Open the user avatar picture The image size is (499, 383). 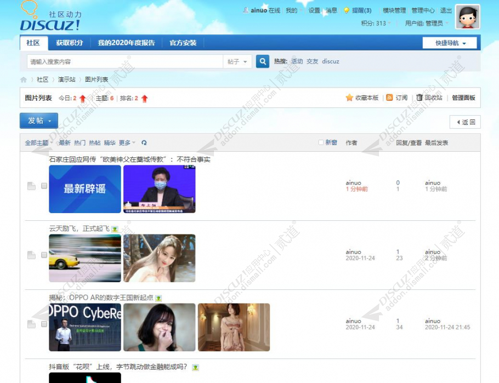point(468,17)
